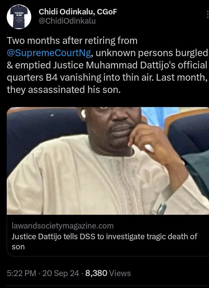Image resolution: width=209 pixels, height=288 pixels.
Task: View the 8,380 Views count details
Action: coord(108,273)
